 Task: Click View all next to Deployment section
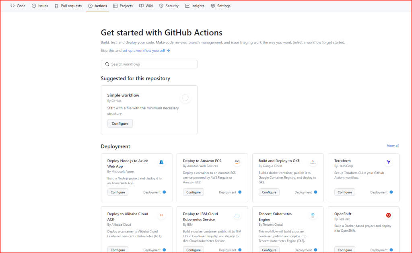click(393, 145)
